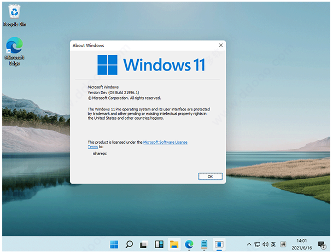Expand the hidden tray icons chevron
This screenshot has height=252, width=333.
click(249, 244)
